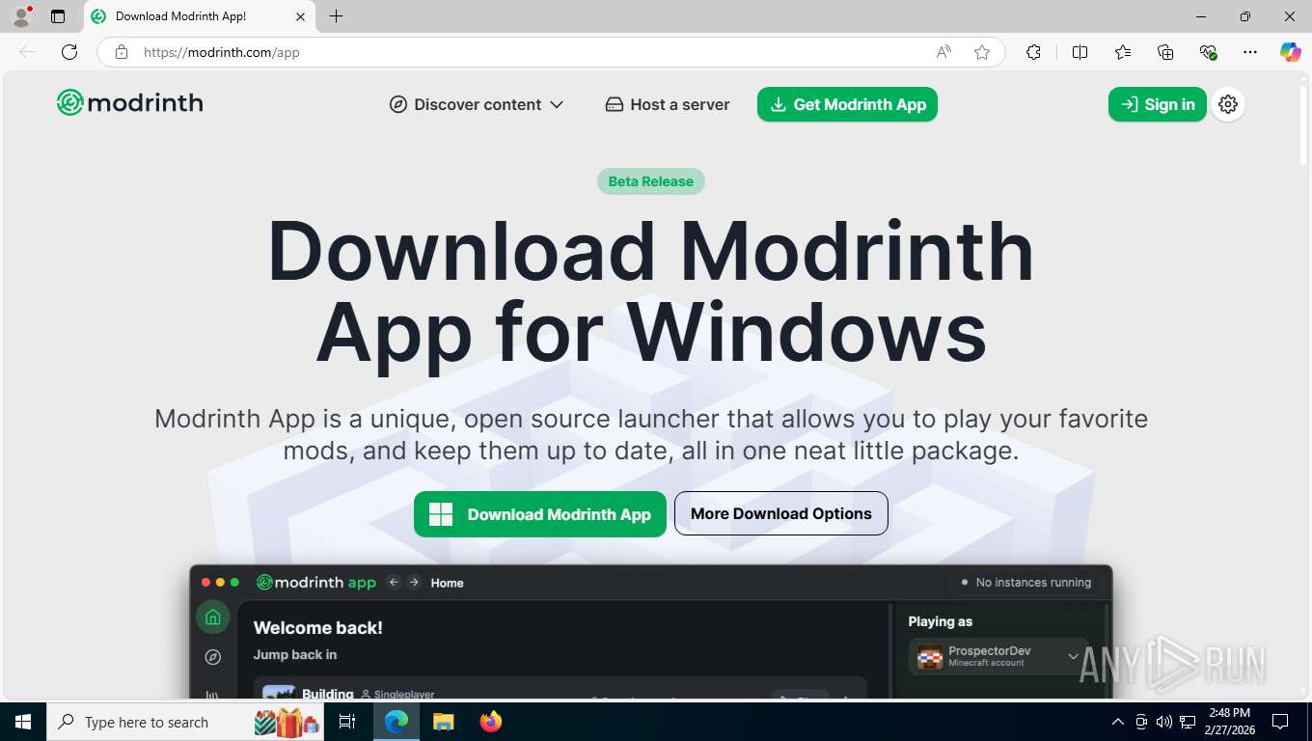Viewport: 1312px width, 741px height.
Task: Click app preview forward arrow
Action: pos(414,582)
